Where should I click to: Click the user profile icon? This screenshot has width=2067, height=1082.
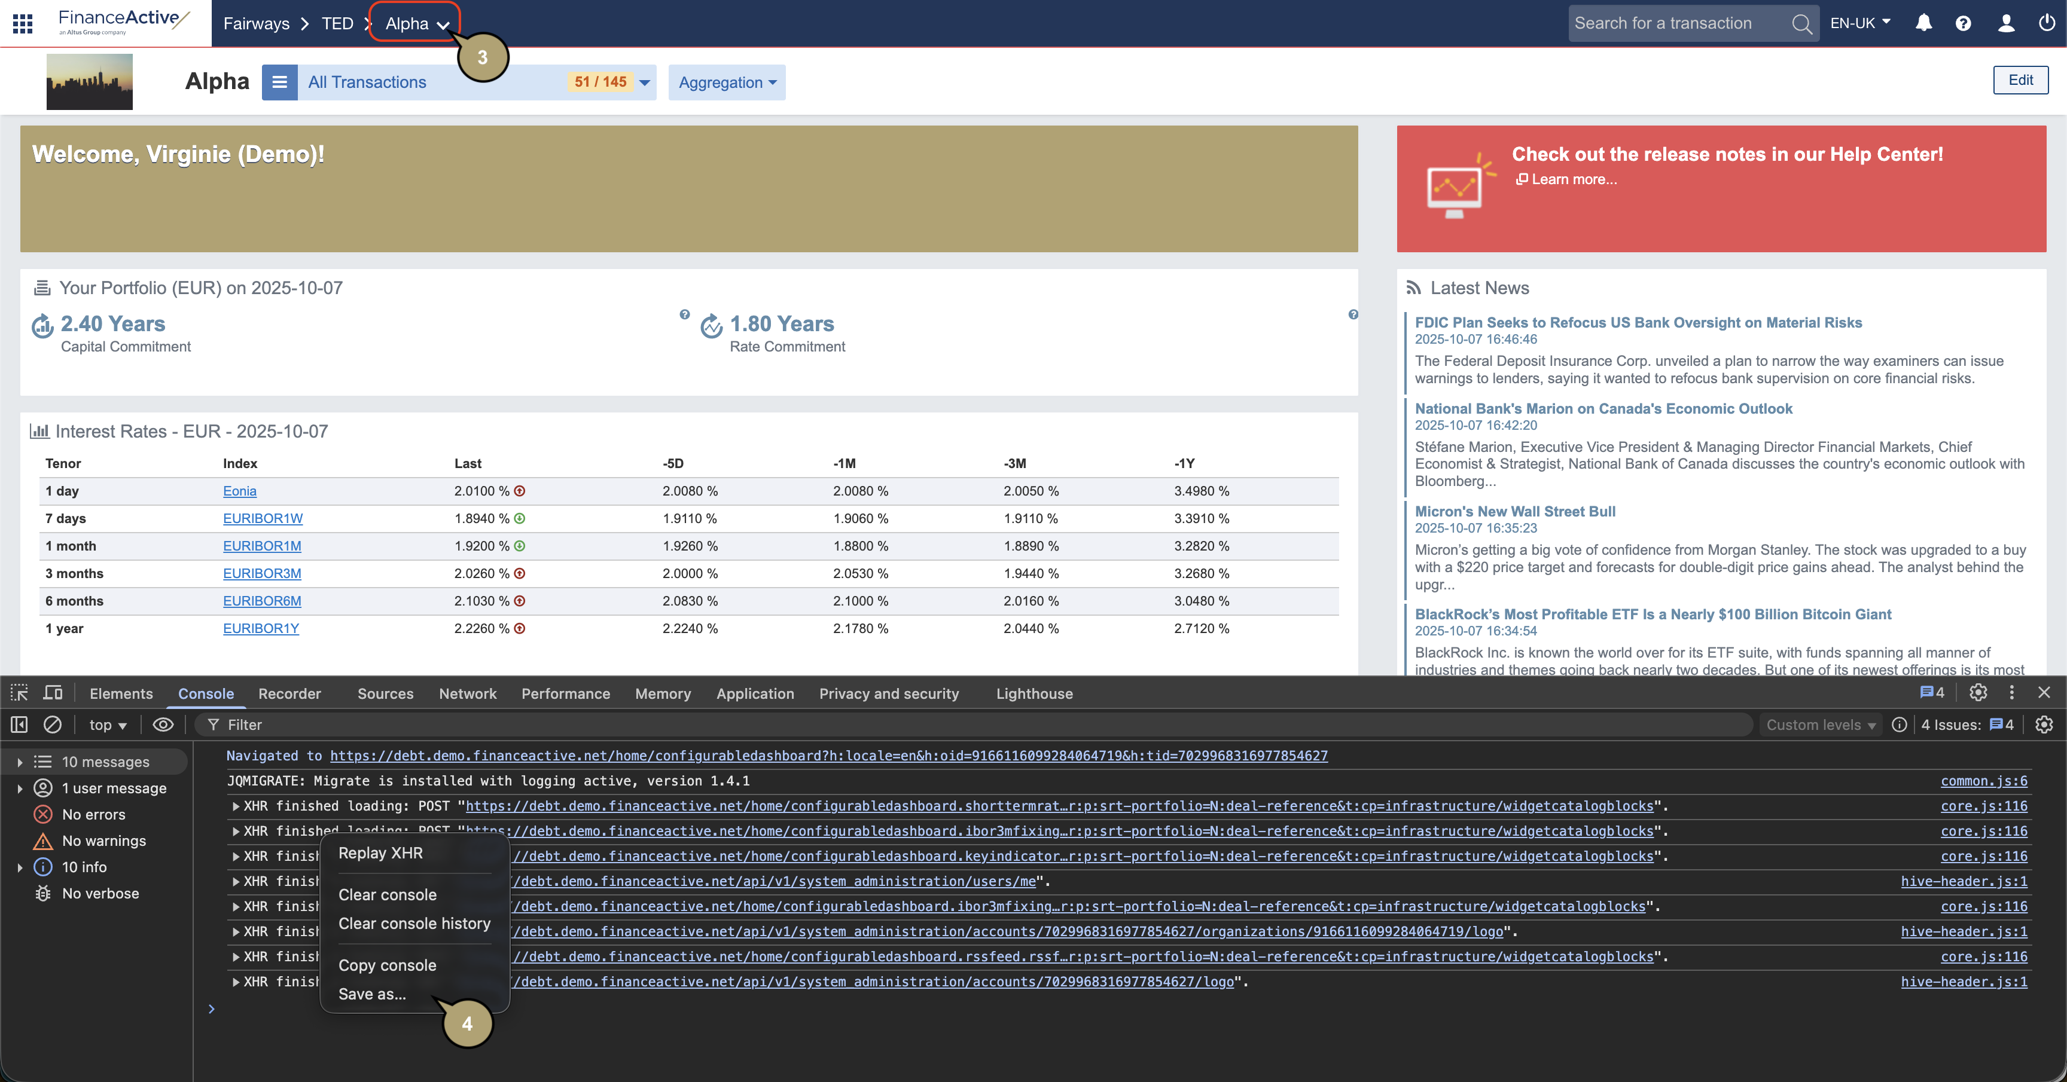[2005, 23]
